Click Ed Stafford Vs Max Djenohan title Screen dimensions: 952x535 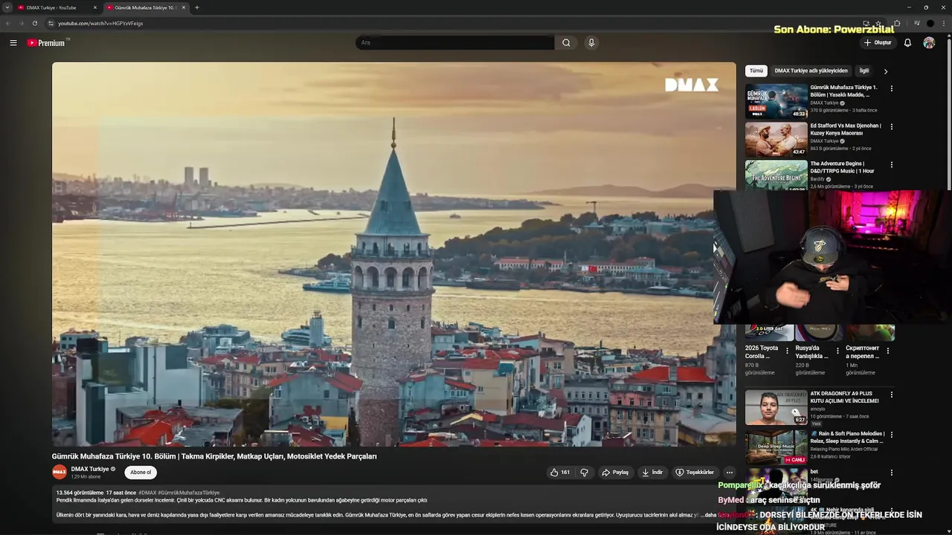[x=846, y=129]
